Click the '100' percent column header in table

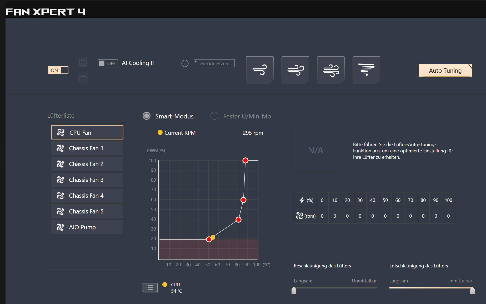coord(448,200)
